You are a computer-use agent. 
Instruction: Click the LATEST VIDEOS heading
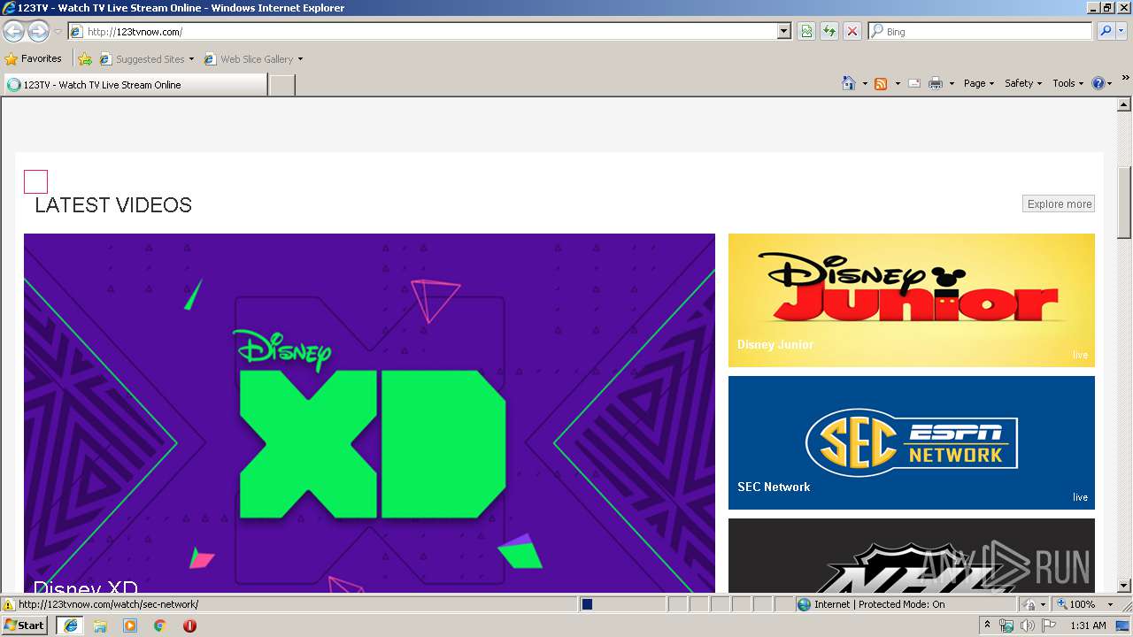click(113, 205)
